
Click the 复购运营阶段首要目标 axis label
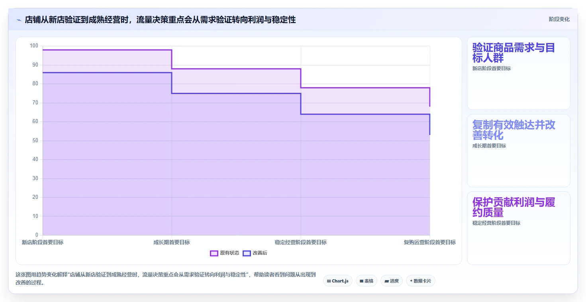click(x=430, y=242)
